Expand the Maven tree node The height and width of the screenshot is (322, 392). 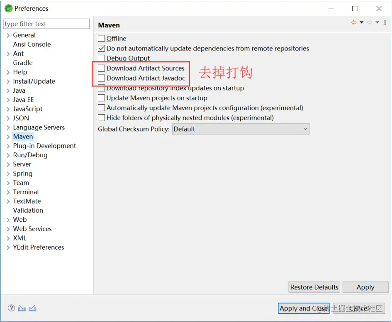8,137
